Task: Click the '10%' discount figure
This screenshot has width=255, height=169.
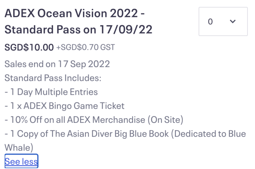Action: (x=20, y=120)
